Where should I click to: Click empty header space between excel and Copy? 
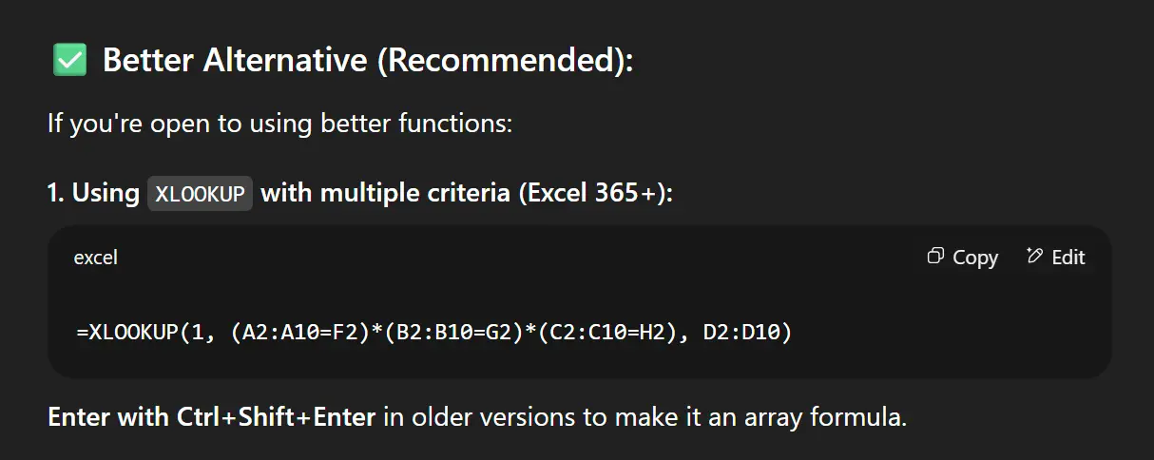pyautogui.click(x=513, y=258)
